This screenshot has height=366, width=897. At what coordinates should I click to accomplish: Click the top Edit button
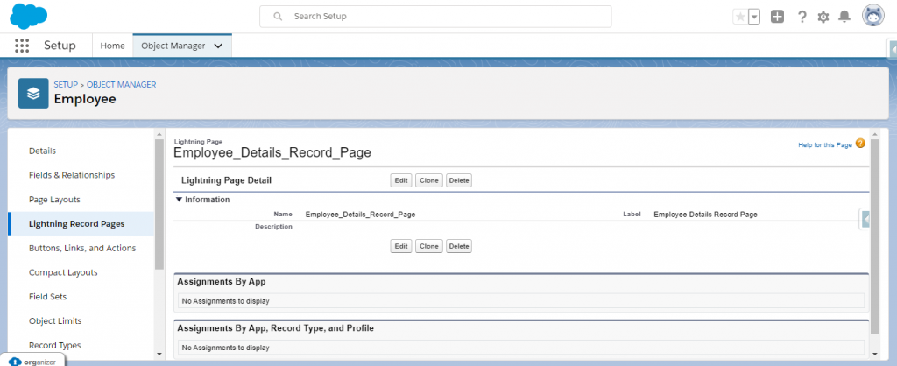(x=401, y=180)
